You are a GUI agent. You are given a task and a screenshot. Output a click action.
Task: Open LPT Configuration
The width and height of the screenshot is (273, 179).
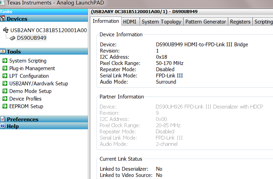[x=29, y=76]
